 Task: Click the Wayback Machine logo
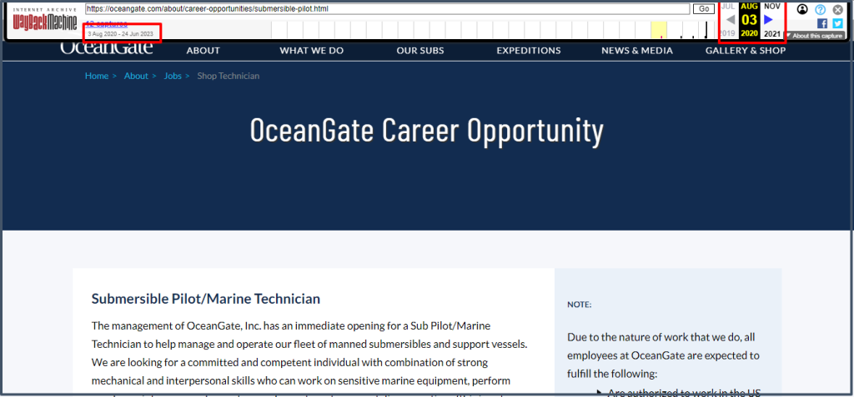tap(45, 21)
